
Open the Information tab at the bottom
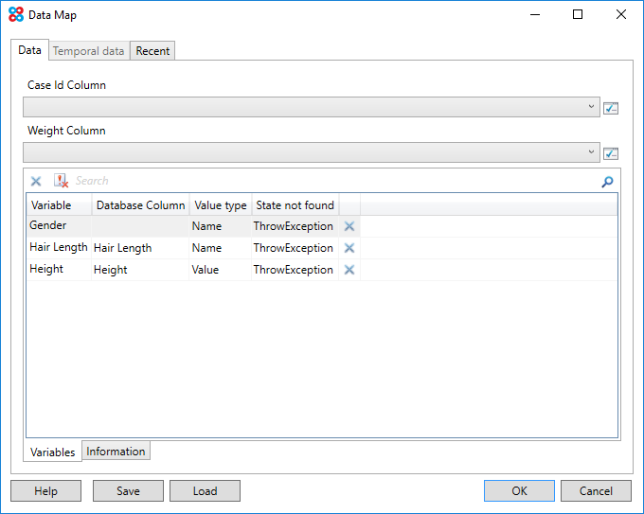point(116,452)
